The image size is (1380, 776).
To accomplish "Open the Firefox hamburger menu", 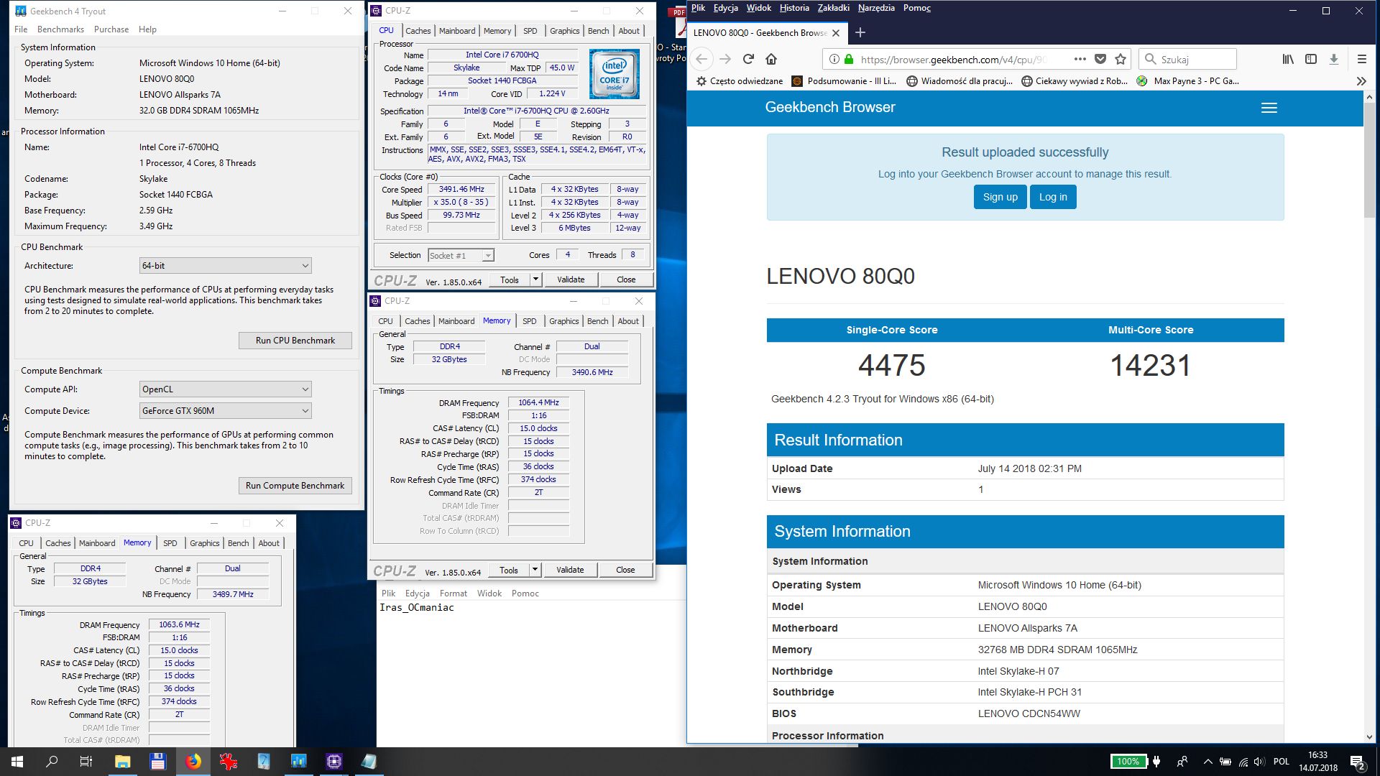I will click(1361, 59).
